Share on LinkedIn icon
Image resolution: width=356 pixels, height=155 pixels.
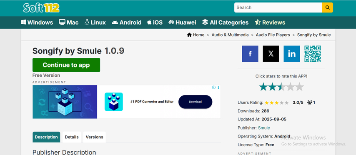(292, 54)
